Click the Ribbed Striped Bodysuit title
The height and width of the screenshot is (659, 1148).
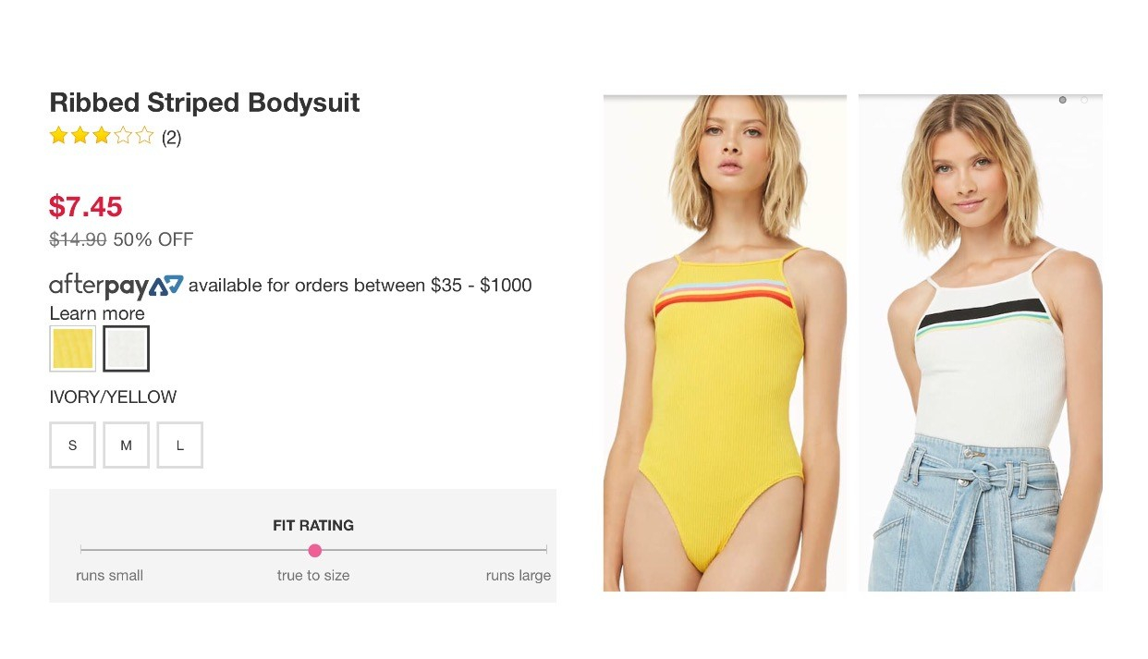pos(204,103)
